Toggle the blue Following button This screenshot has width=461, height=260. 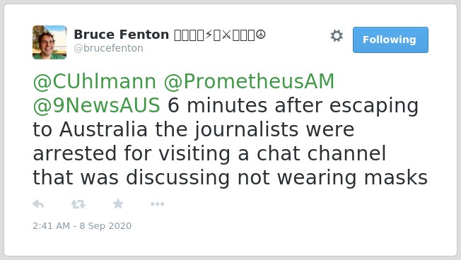click(x=390, y=40)
